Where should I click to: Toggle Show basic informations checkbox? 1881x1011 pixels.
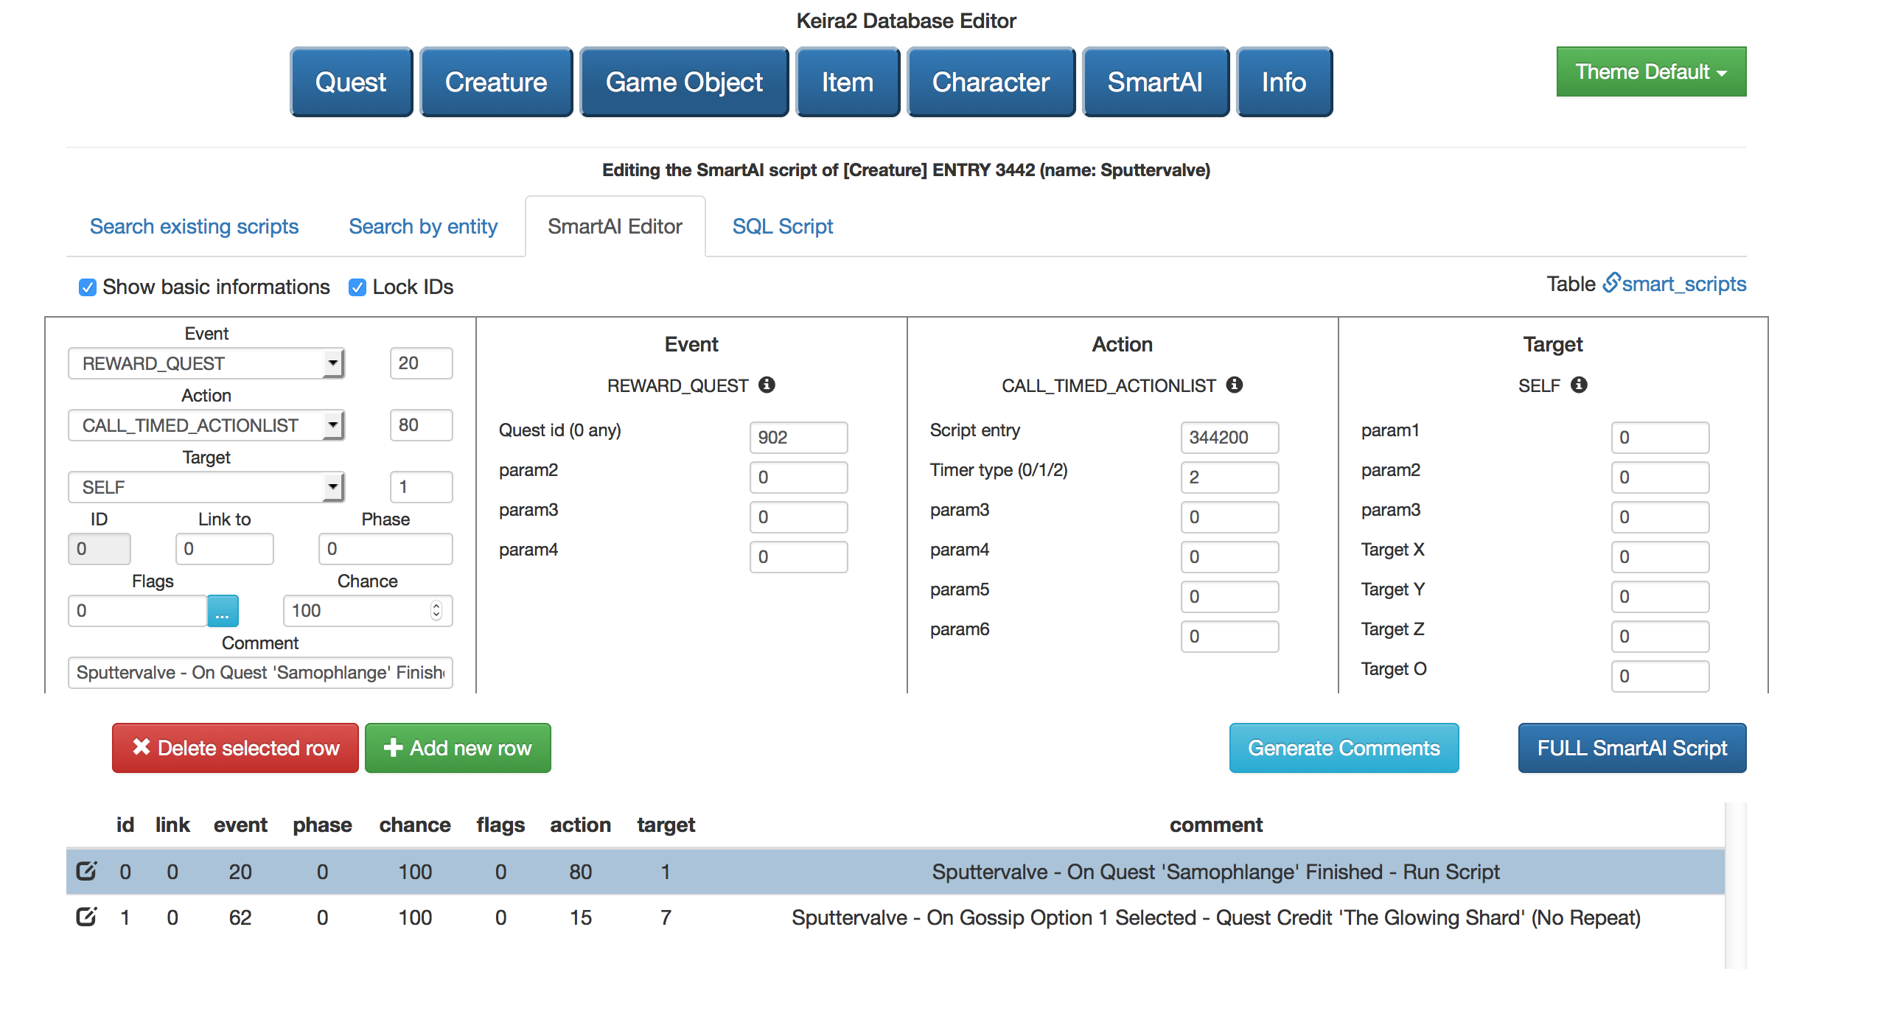[88, 287]
